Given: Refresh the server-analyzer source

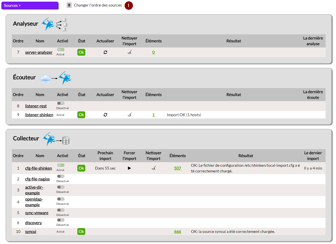Looking at the screenshot, I should 105,52.
